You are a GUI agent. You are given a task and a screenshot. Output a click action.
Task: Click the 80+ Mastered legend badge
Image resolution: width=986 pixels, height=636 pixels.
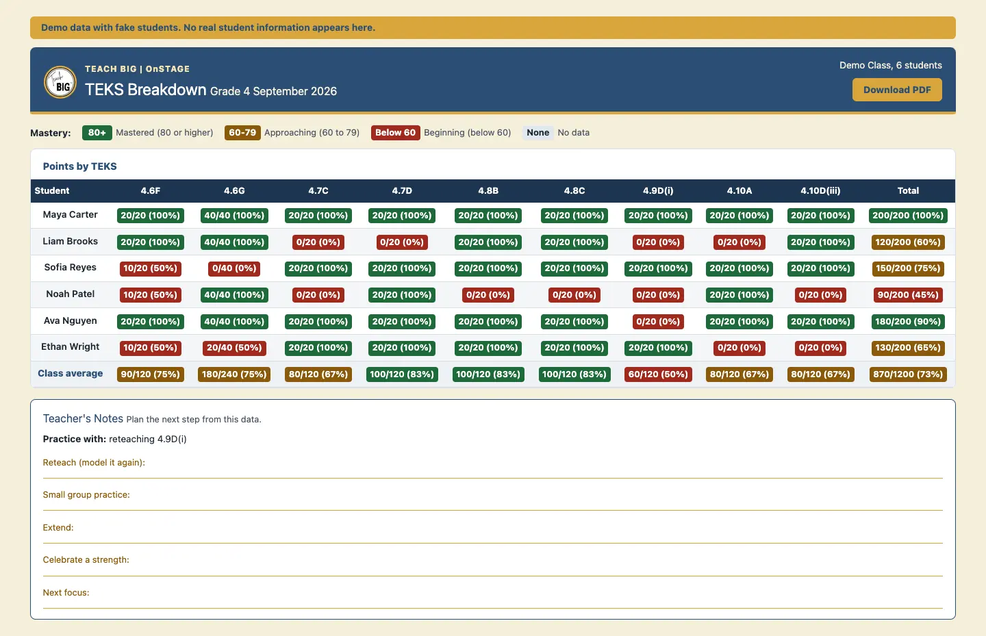[x=97, y=133]
